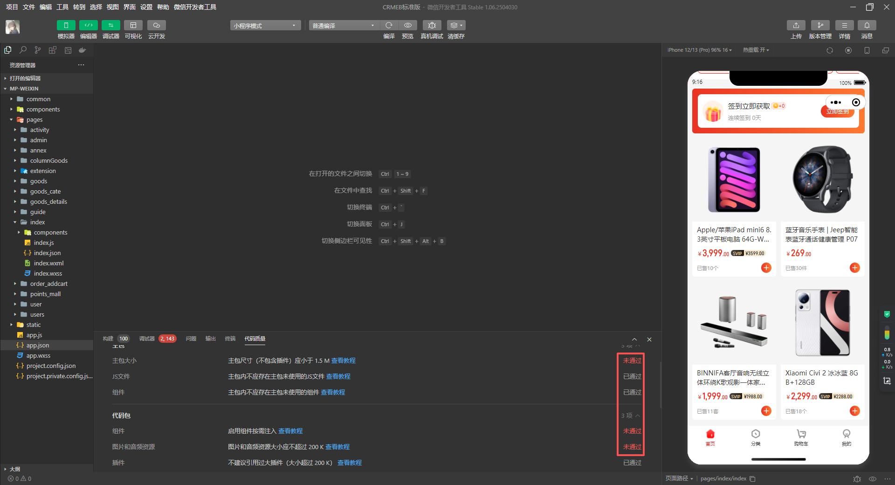Image resolution: width=895 pixels, height=485 pixels.
Task: Expand the Open Editors section
Action: [47, 78]
